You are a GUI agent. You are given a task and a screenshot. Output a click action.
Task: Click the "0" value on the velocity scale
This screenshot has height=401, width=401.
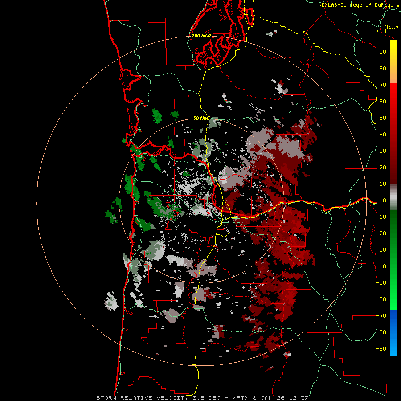384,200
